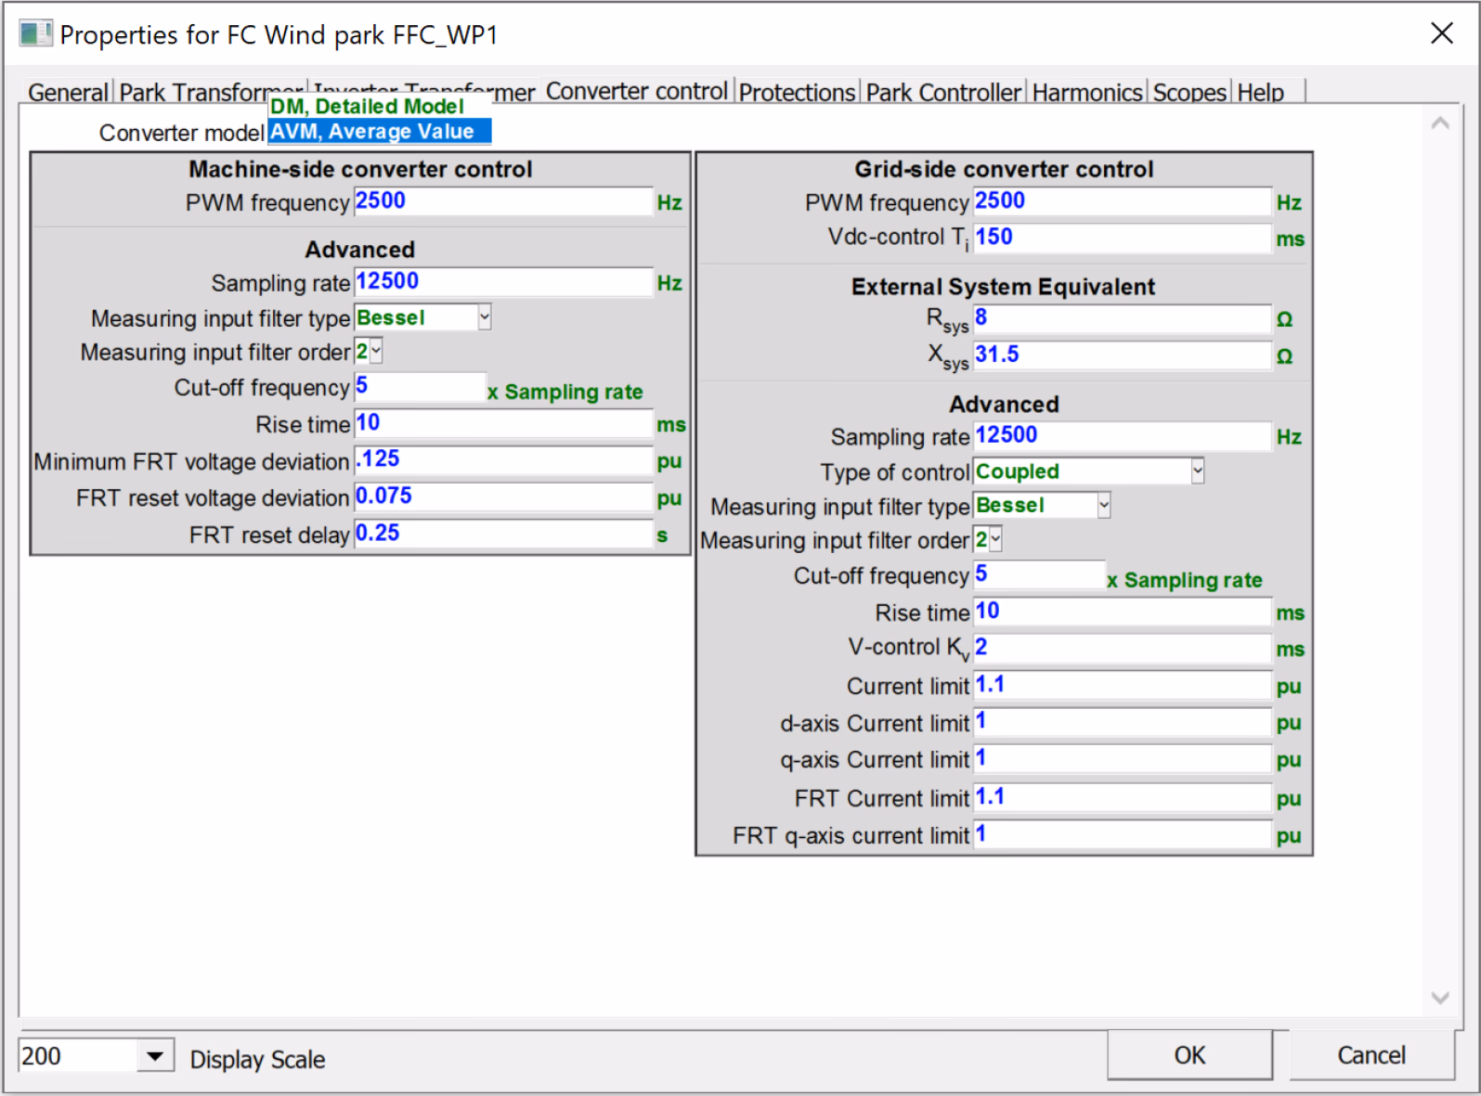This screenshot has height=1096, width=1481.
Task: Open the Display Scale dropdown arrow
Action: coord(155,1056)
